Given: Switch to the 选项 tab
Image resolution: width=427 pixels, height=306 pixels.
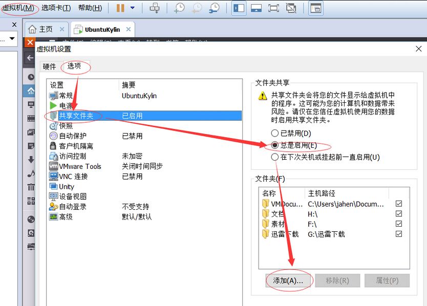Looking at the screenshot, I should (74, 66).
